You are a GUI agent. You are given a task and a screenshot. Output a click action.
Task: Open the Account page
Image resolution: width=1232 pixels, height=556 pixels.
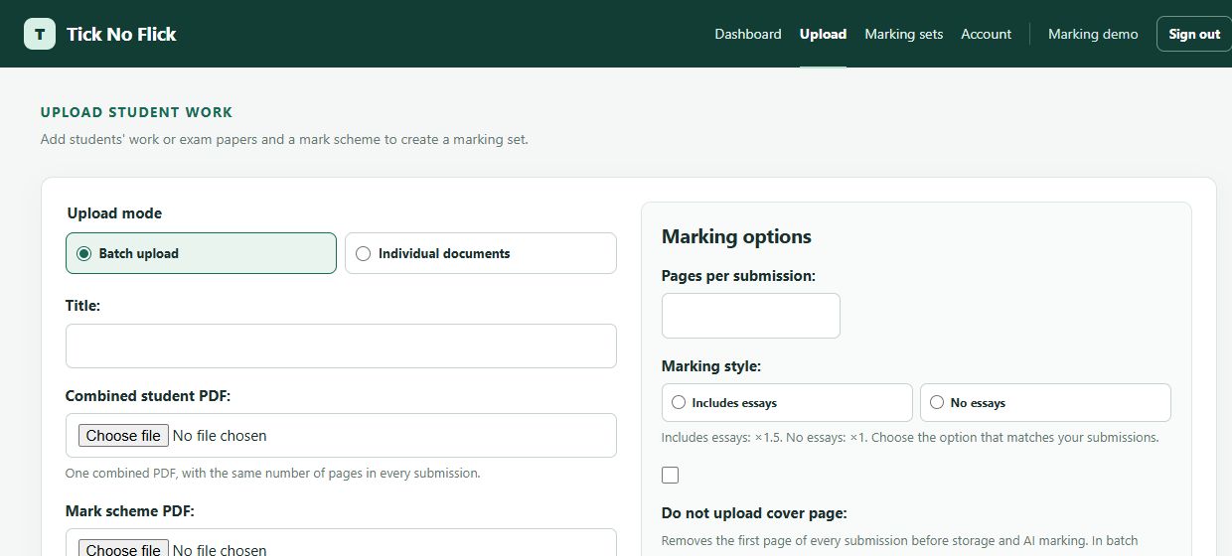(986, 34)
